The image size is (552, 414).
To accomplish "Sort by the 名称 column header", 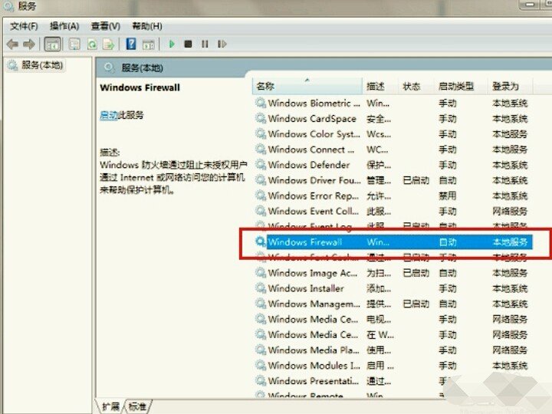I will point(307,86).
